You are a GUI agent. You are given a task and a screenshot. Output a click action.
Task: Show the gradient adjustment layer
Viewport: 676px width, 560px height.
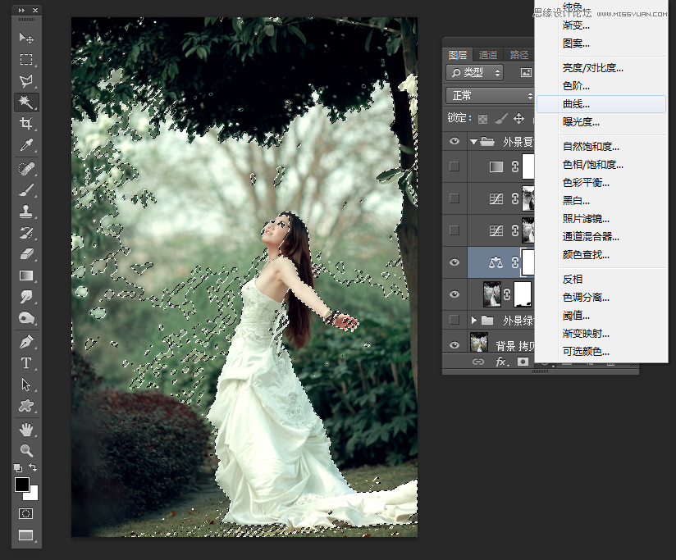point(454,166)
